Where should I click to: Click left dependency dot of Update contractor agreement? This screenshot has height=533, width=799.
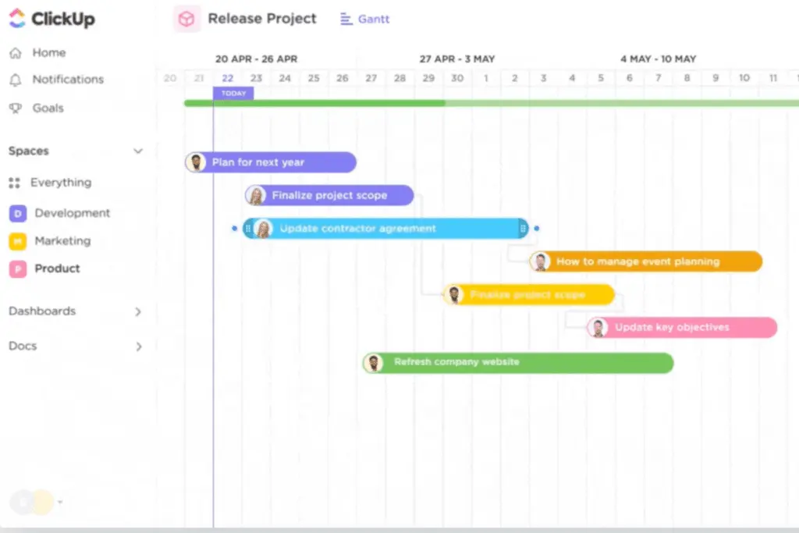coord(234,229)
